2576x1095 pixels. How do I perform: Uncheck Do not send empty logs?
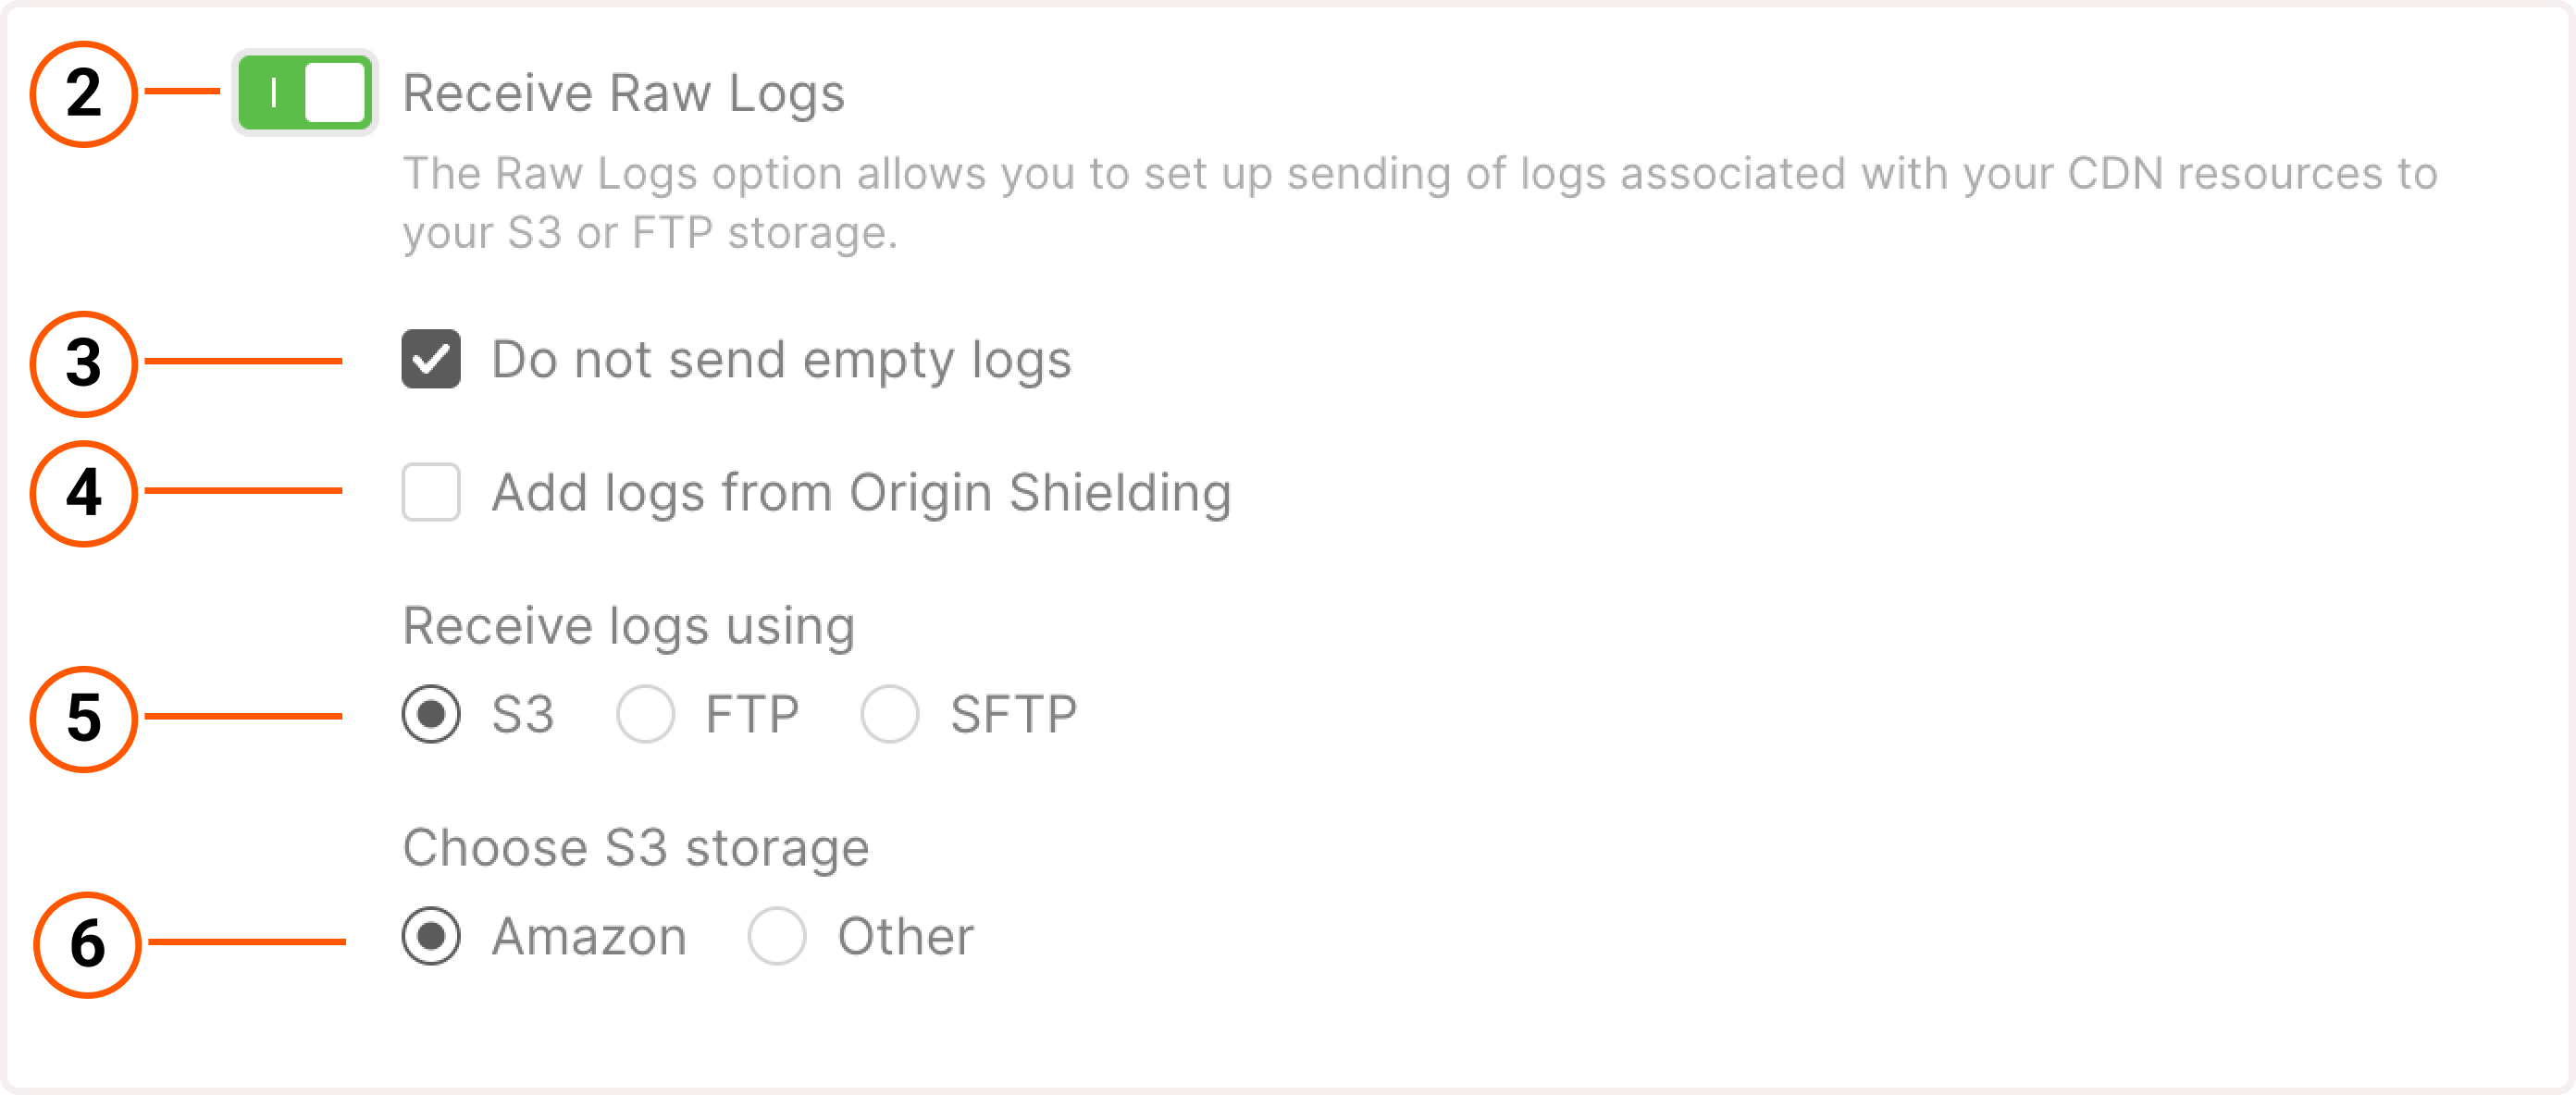click(430, 361)
